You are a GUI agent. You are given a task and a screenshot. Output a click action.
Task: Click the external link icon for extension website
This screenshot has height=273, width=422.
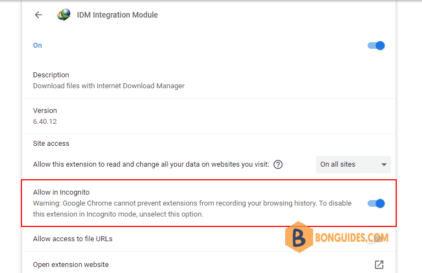pyautogui.click(x=379, y=265)
